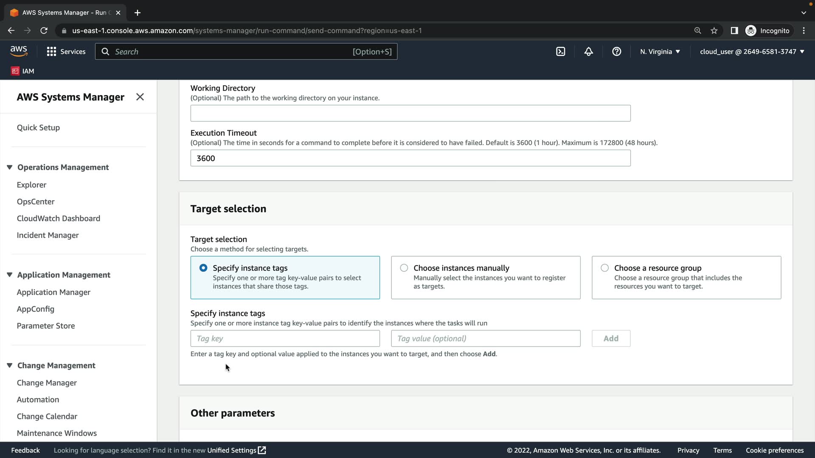Image resolution: width=815 pixels, height=458 pixels.
Task: Select Choose a resource group option
Action: coord(604,268)
